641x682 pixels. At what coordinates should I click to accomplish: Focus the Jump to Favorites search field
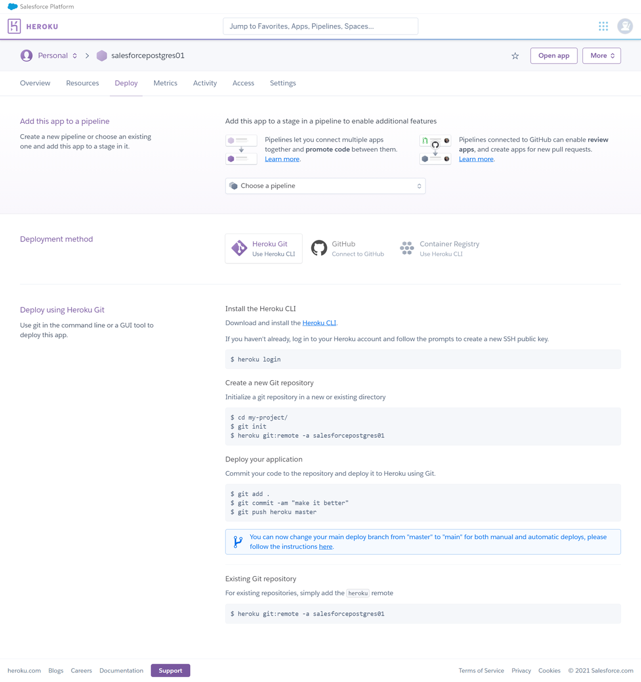point(320,26)
